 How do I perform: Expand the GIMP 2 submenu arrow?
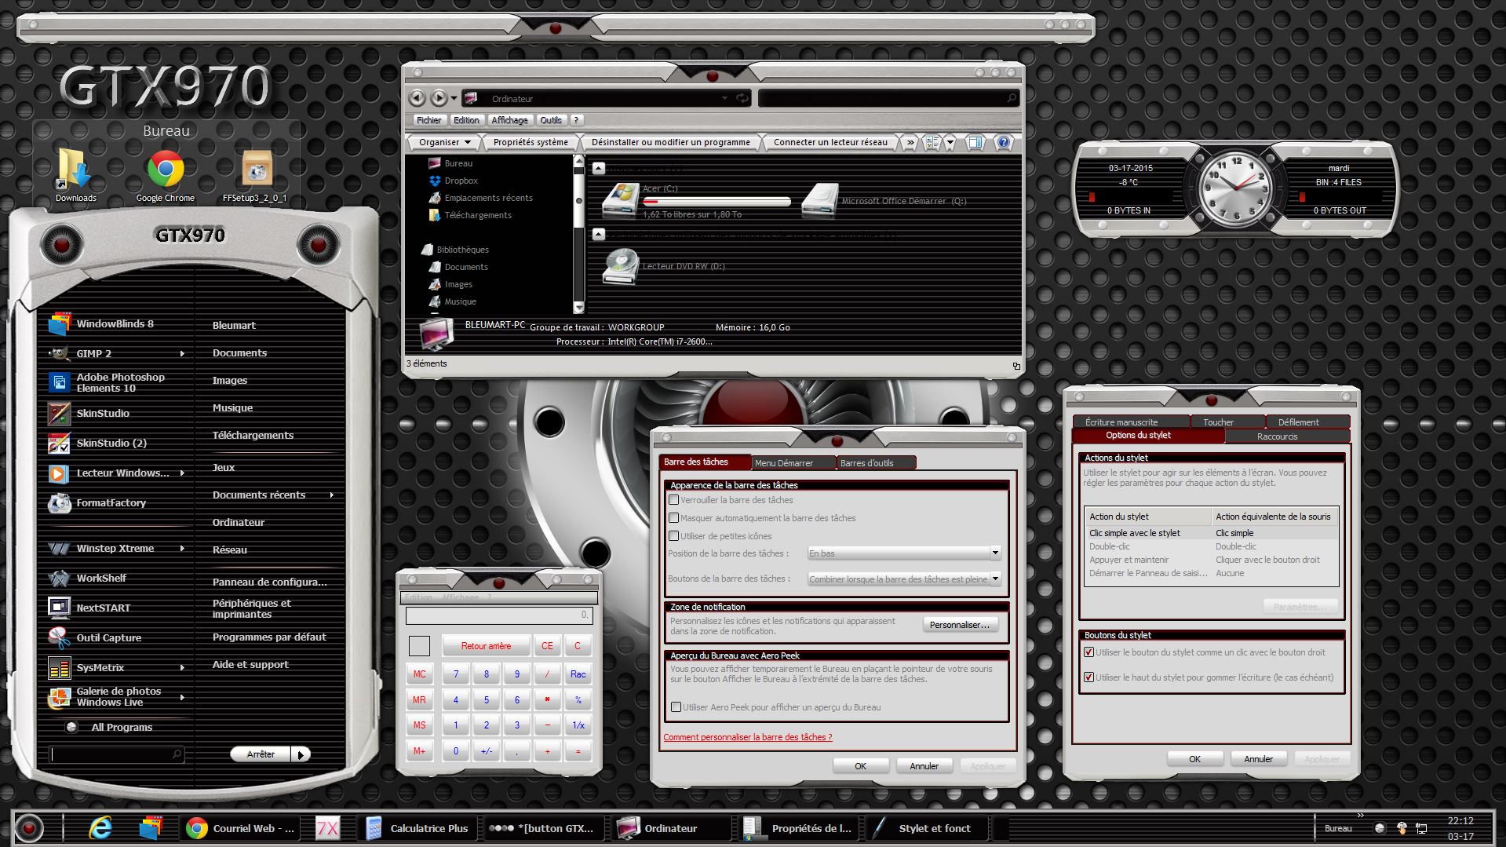click(x=182, y=353)
